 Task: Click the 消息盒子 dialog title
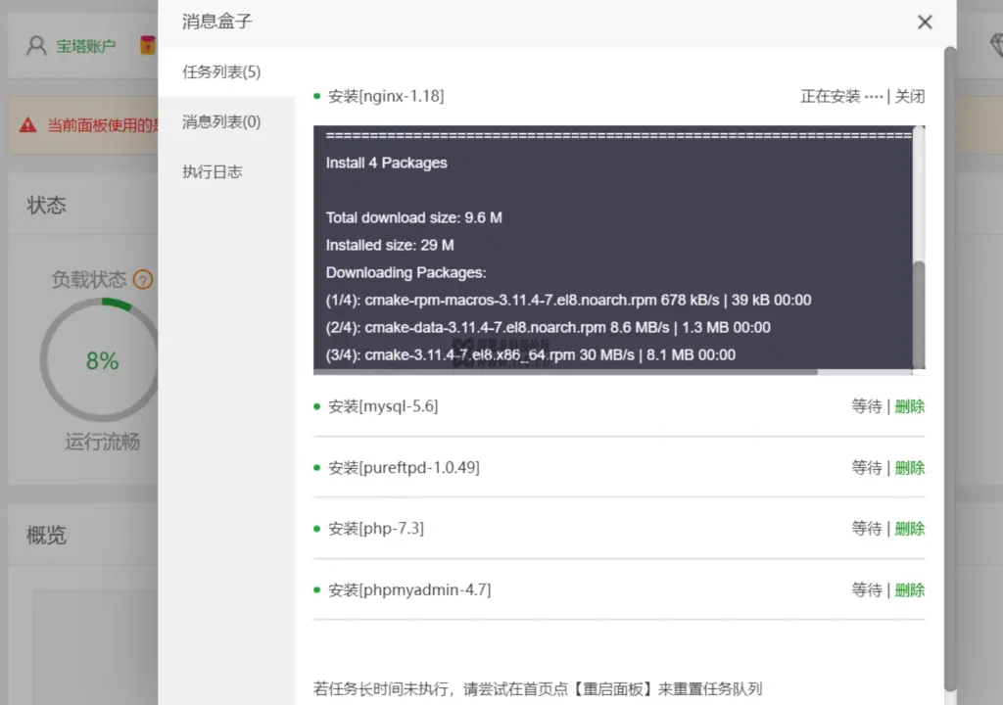pyautogui.click(x=216, y=22)
